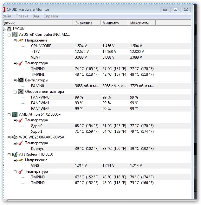Click thermometer icon under WDC hard drive

point(21,143)
